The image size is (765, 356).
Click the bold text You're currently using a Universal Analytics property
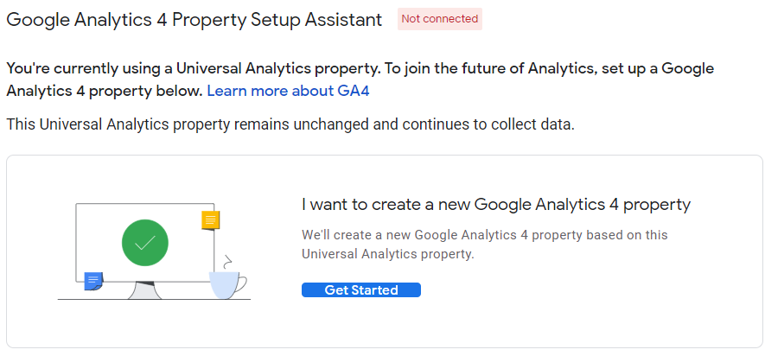[194, 69]
